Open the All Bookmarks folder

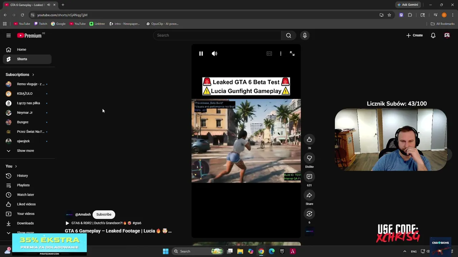point(443,24)
